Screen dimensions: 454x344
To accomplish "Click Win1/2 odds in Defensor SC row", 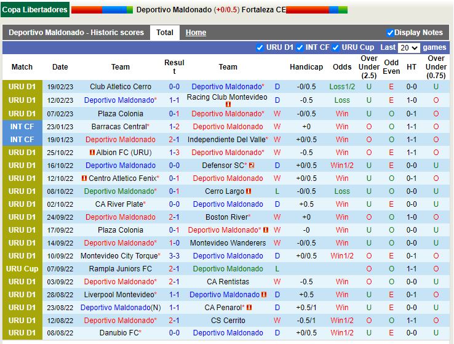I will [x=342, y=166].
